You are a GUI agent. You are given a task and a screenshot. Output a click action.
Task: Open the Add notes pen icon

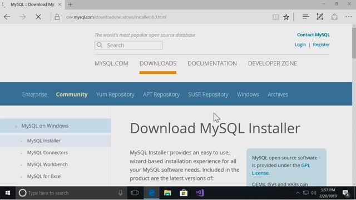click(x=320, y=17)
